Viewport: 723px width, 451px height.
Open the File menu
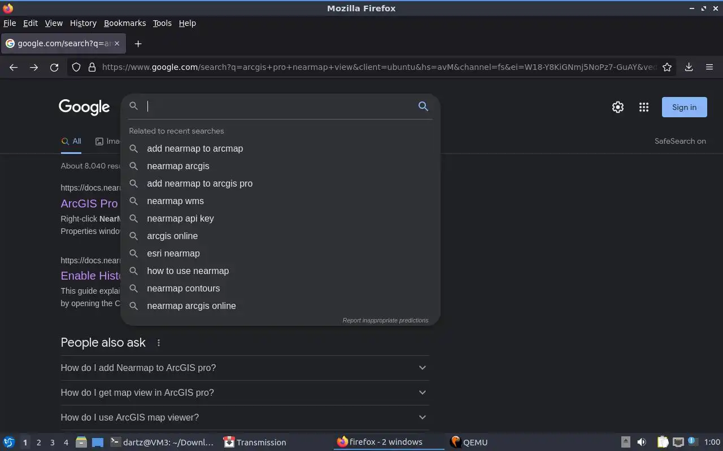click(x=10, y=23)
